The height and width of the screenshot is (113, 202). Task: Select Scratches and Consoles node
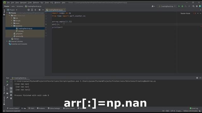tap(18, 44)
